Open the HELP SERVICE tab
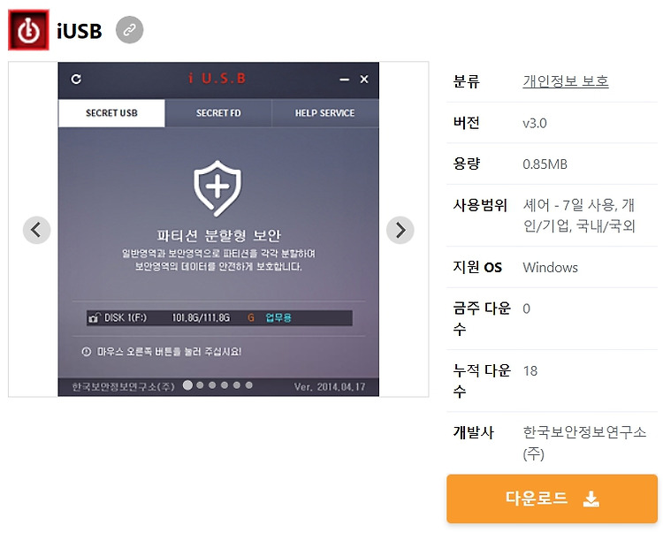This screenshot has width=663, height=533. tap(324, 113)
